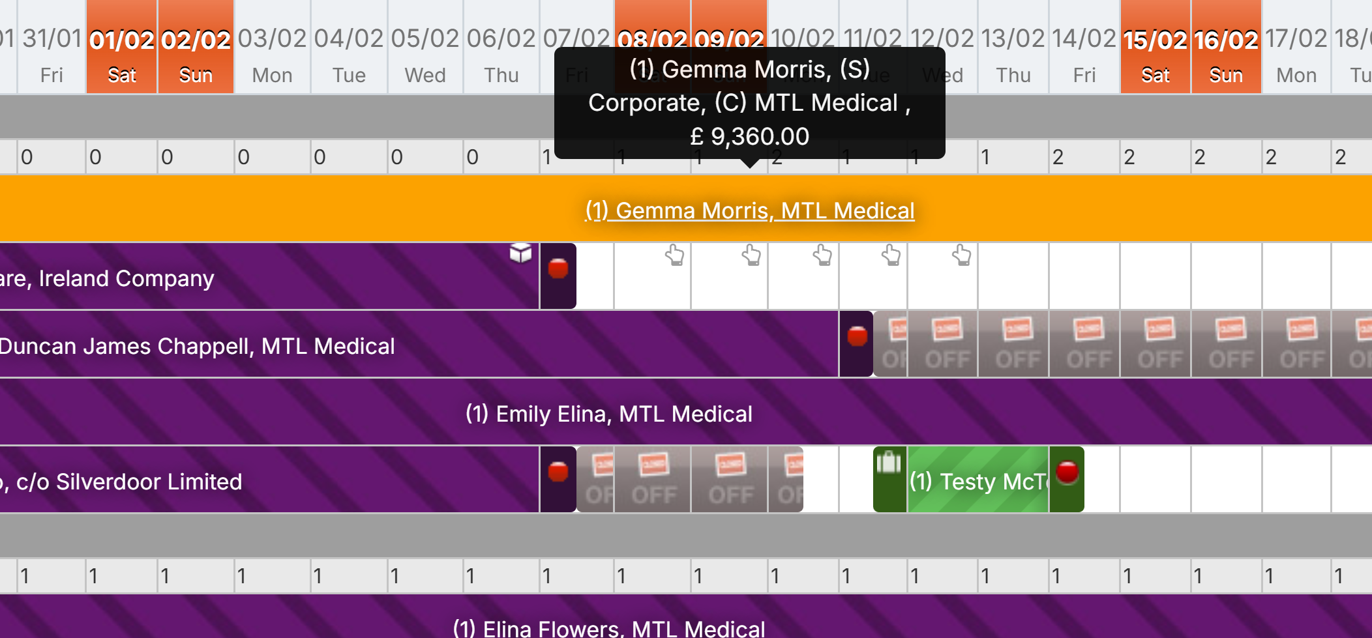The height and width of the screenshot is (638, 1372).
Task: Open the Gemma Morris, MTL Medical booking link
Action: pyautogui.click(x=750, y=210)
